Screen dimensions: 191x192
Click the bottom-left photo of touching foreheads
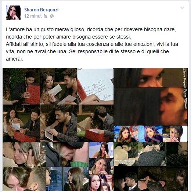[x=24, y=179]
